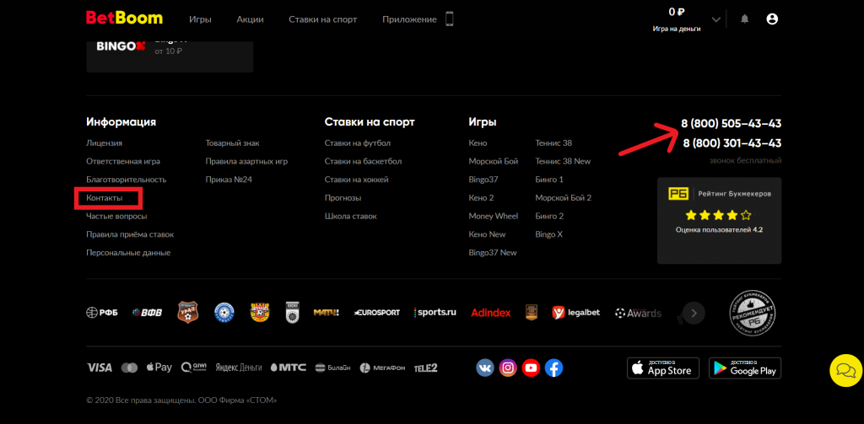Open the Игры menu in header
The height and width of the screenshot is (424, 864).
200,19
